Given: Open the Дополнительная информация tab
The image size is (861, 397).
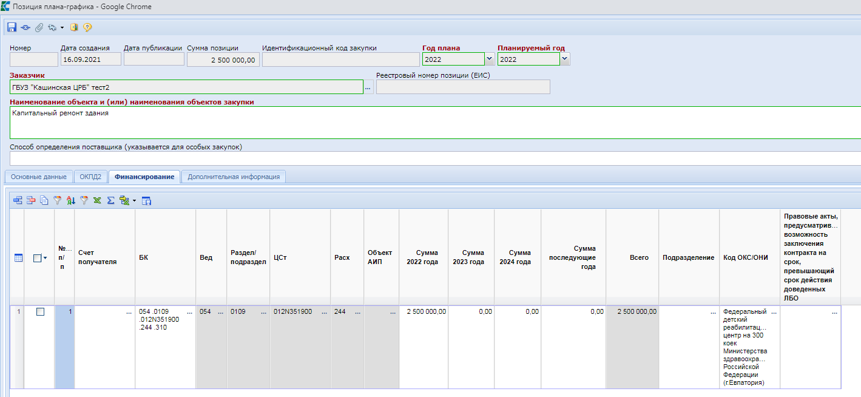Looking at the screenshot, I should point(234,177).
